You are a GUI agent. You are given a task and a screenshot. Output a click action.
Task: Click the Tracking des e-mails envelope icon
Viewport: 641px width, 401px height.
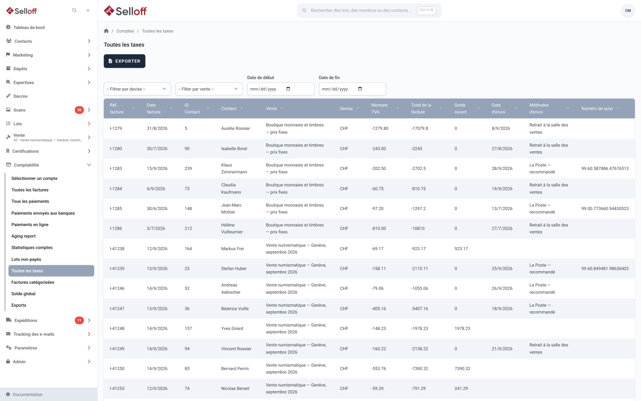(8, 334)
